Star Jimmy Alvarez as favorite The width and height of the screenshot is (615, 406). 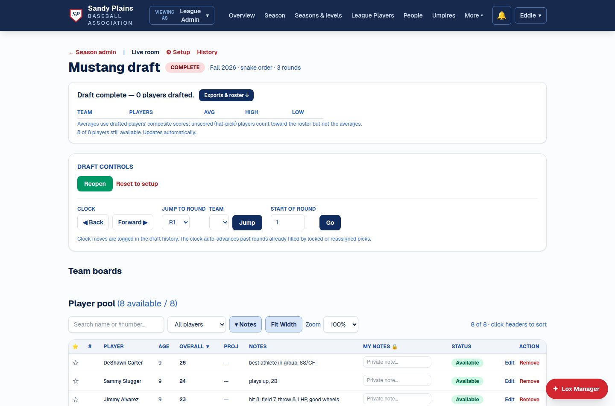[76, 400]
